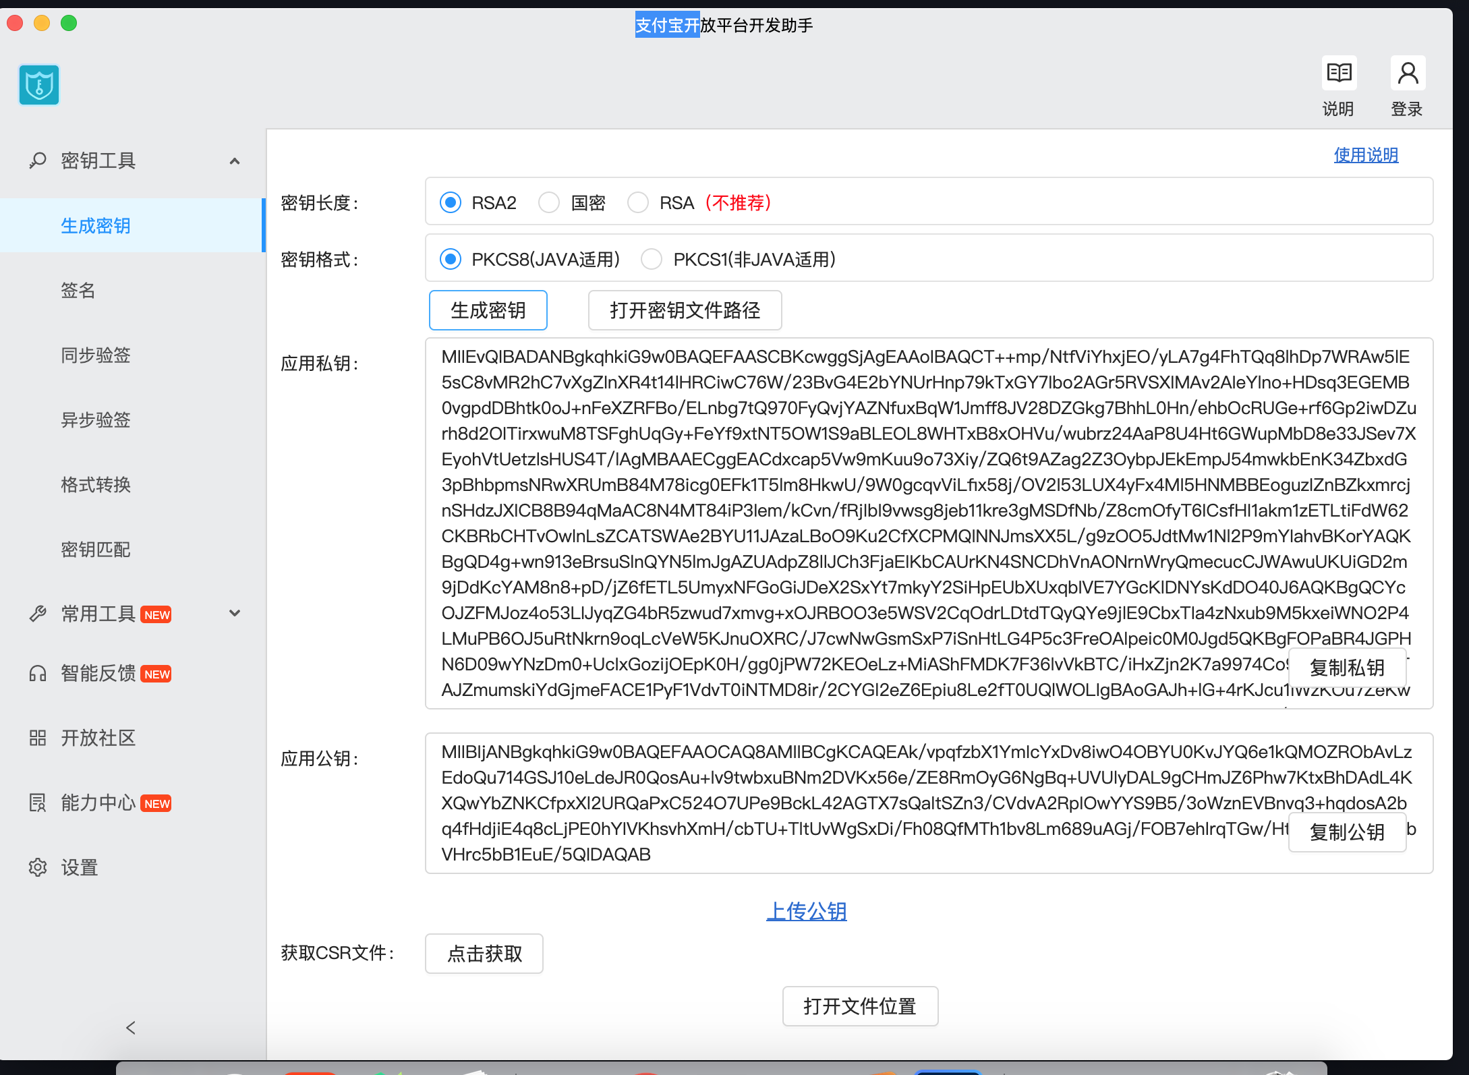
Task: Click the 登录 user icon
Action: pos(1408,73)
